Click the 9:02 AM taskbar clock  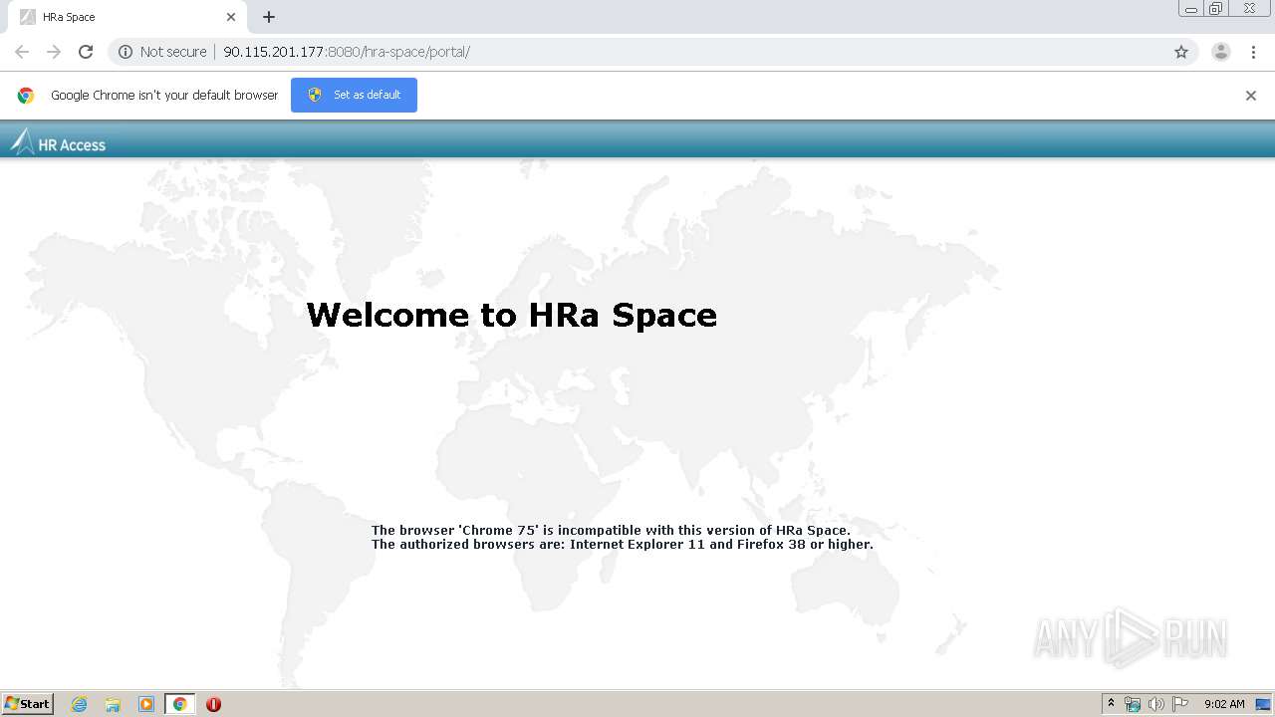[x=1224, y=704]
